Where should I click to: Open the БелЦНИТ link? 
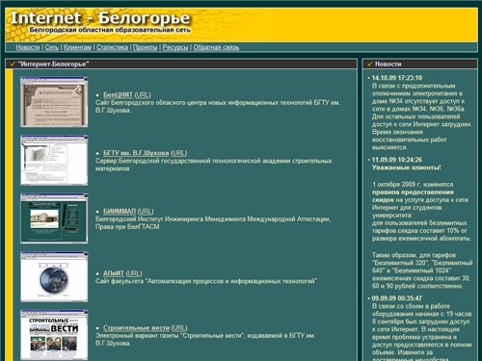(118, 94)
